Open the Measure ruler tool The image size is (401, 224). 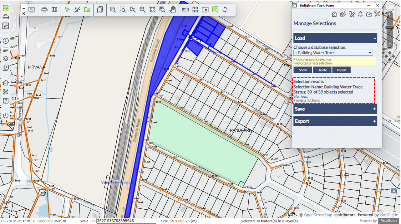coord(185,10)
